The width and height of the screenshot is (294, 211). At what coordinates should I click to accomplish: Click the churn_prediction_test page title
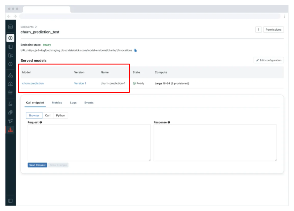point(40,32)
